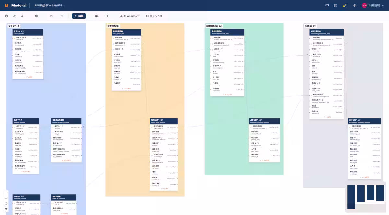Open the AI Assistant panel
This screenshot has height=215, width=389.
point(129,16)
